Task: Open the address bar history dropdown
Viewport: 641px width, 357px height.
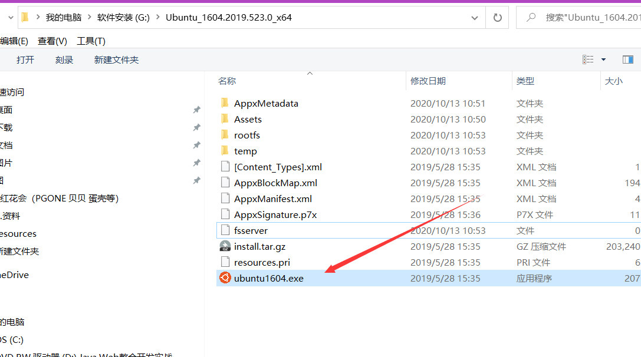Action: click(475, 18)
